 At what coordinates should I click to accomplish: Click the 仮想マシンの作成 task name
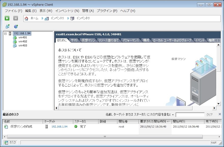tap(21, 127)
